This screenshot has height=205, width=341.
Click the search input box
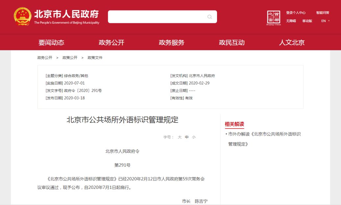click(x=157, y=17)
